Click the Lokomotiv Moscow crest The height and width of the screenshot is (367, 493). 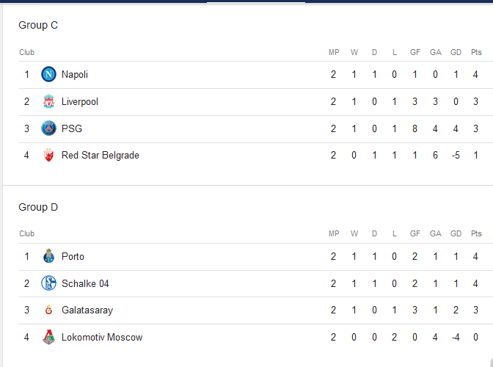coord(48,337)
